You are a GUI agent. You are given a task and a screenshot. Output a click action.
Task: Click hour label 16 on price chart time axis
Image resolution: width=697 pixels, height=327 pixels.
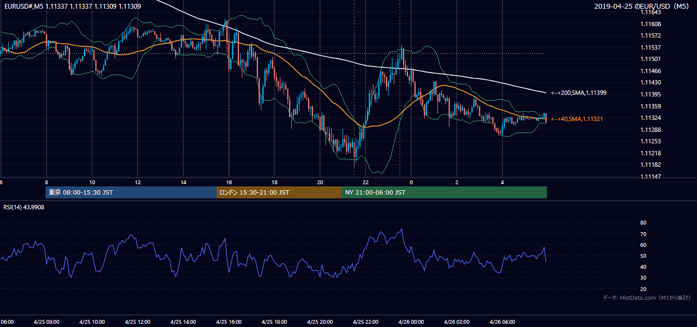(x=229, y=182)
